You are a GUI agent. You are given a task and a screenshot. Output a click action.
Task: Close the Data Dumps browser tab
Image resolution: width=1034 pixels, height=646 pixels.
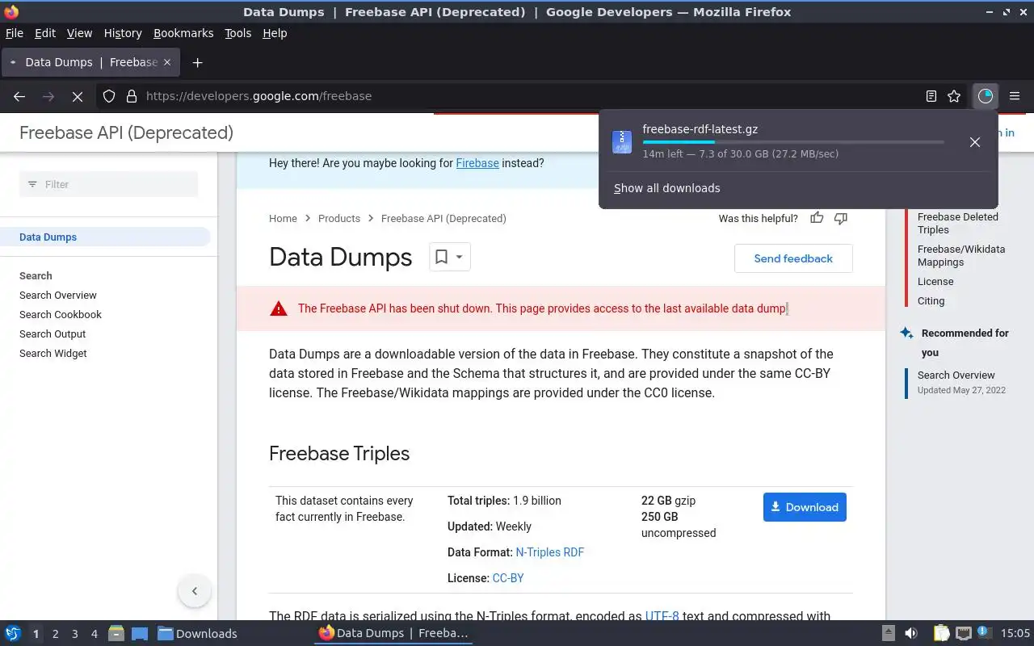(x=167, y=62)
